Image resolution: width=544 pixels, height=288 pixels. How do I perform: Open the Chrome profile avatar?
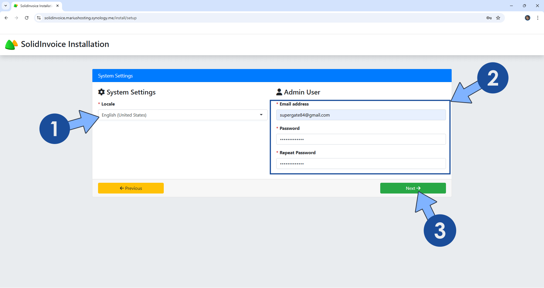pyautogui.click(x=528, y=18)
